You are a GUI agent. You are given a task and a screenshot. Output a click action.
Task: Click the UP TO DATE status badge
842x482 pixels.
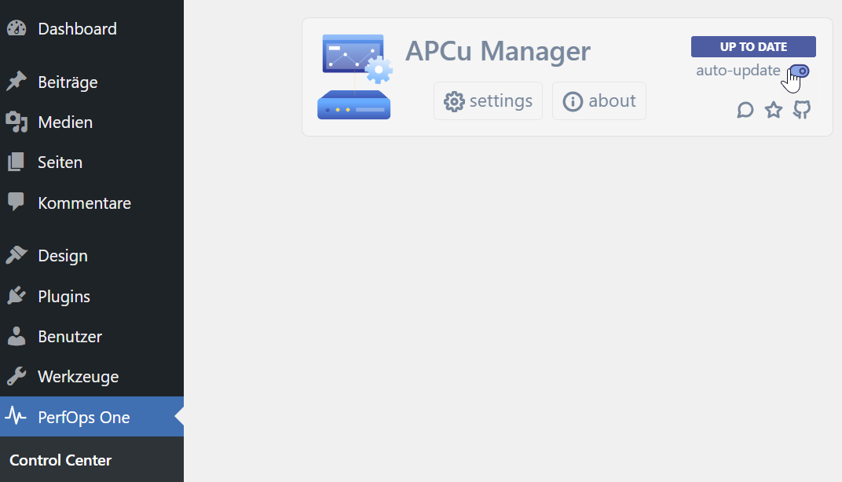click(x=753, y=47)
